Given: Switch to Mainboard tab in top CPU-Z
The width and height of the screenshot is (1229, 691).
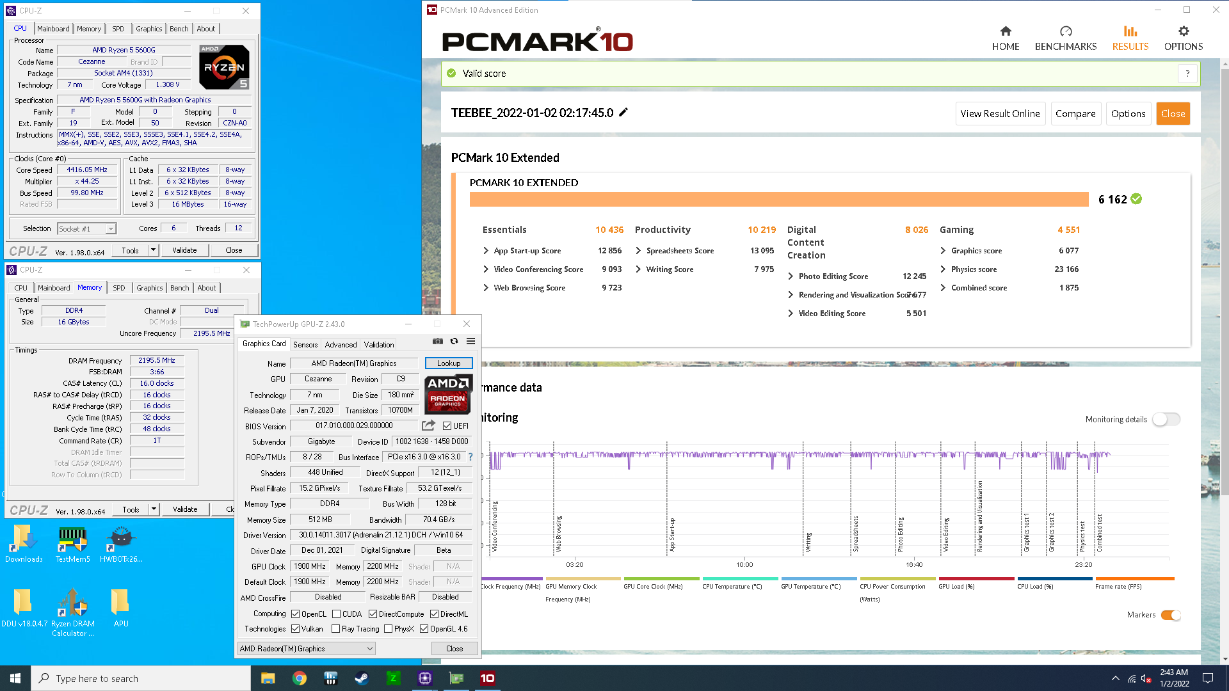Looking at the screenshot, I should (53, 29).
